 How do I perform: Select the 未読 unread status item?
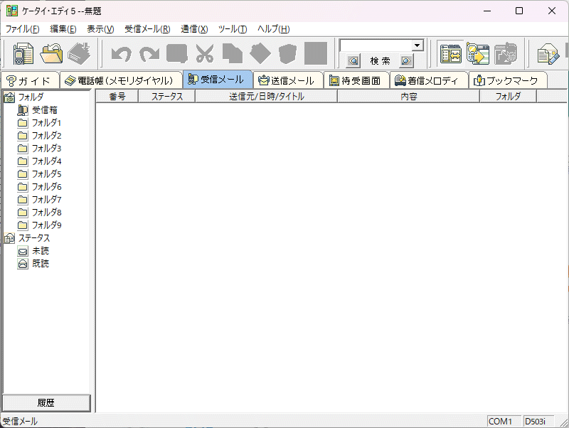coord(41,251)
